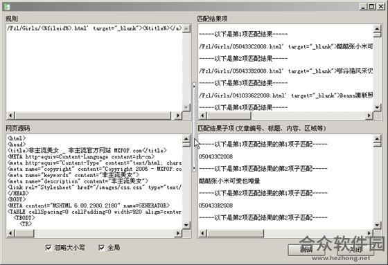Click up arrow of 规则 vertical scrollbar
This screenshot has width=388, height=265.
186,28
